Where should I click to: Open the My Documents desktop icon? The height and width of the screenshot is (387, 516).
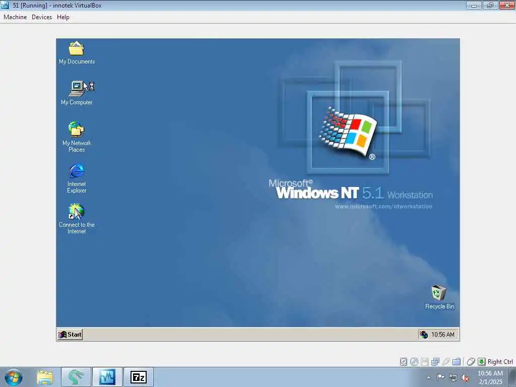(x=77, y=52)
